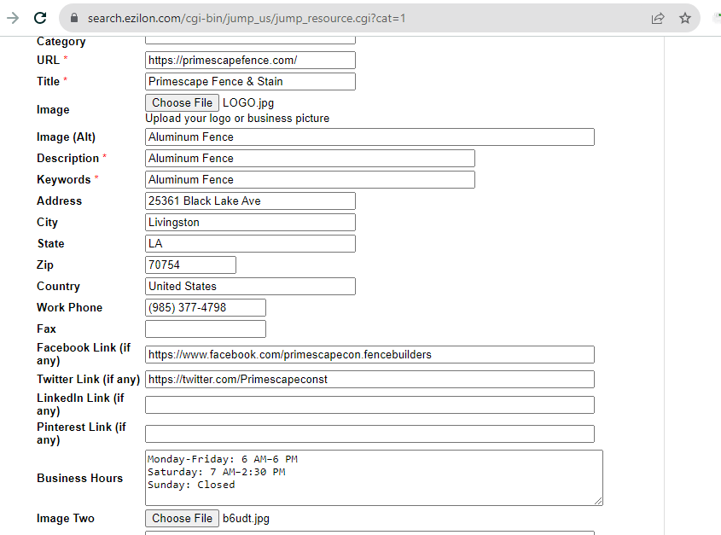Open the share page icon in address bar
Image resolution: width=721 pixels, height=535 pixels.
[x=658, y=18]
